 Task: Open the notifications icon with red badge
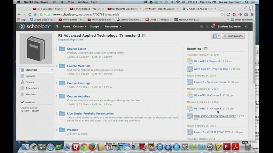tap(213, 26)
